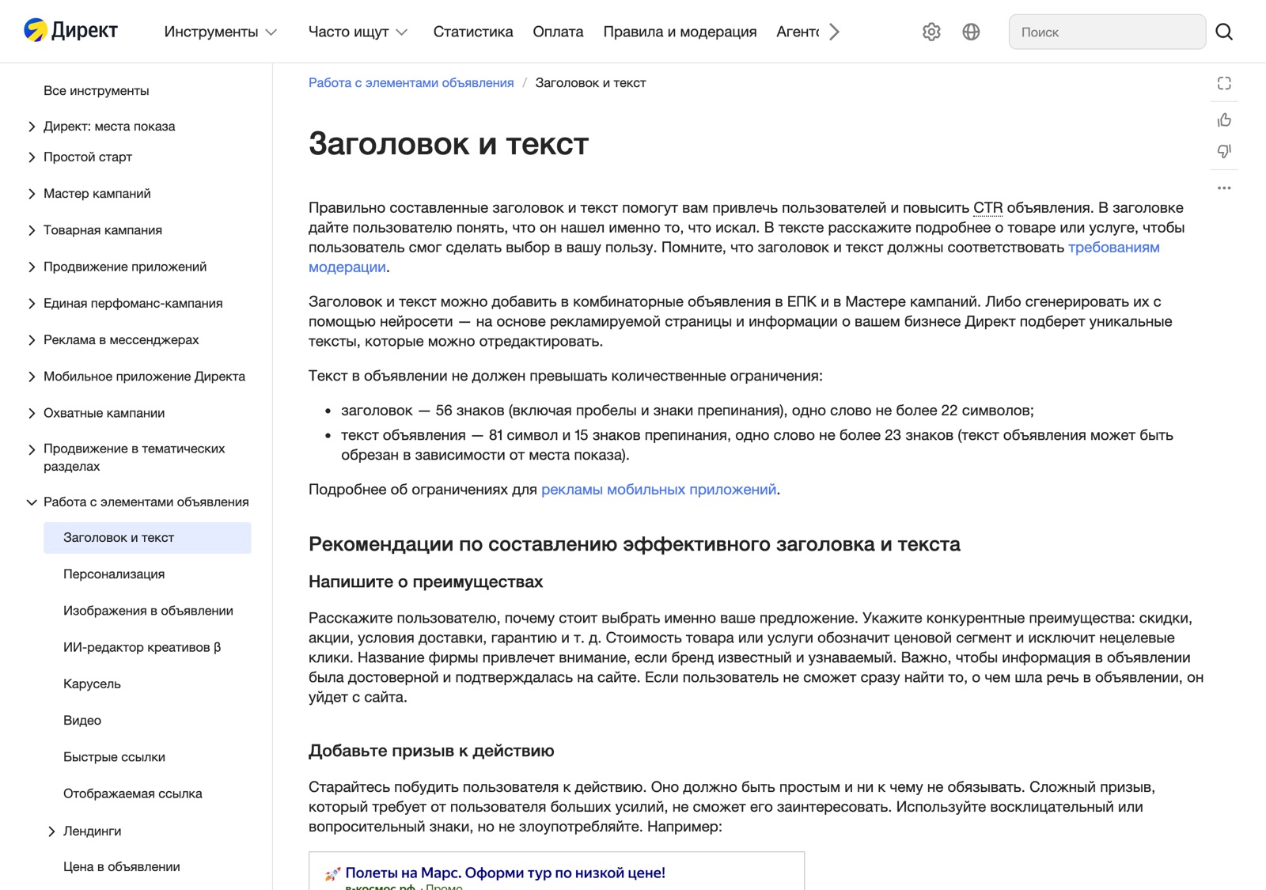Open the Отображаемая ссылка page

tap(133, 793)
